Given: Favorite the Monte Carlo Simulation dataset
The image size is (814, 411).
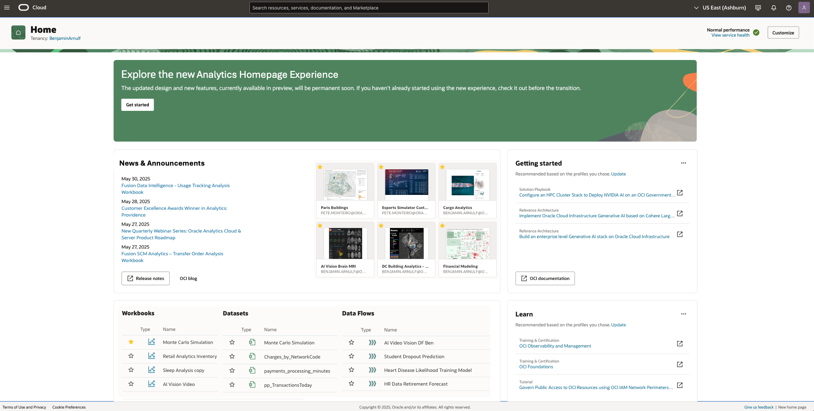Looking at the screenshot, I should 232,342.
